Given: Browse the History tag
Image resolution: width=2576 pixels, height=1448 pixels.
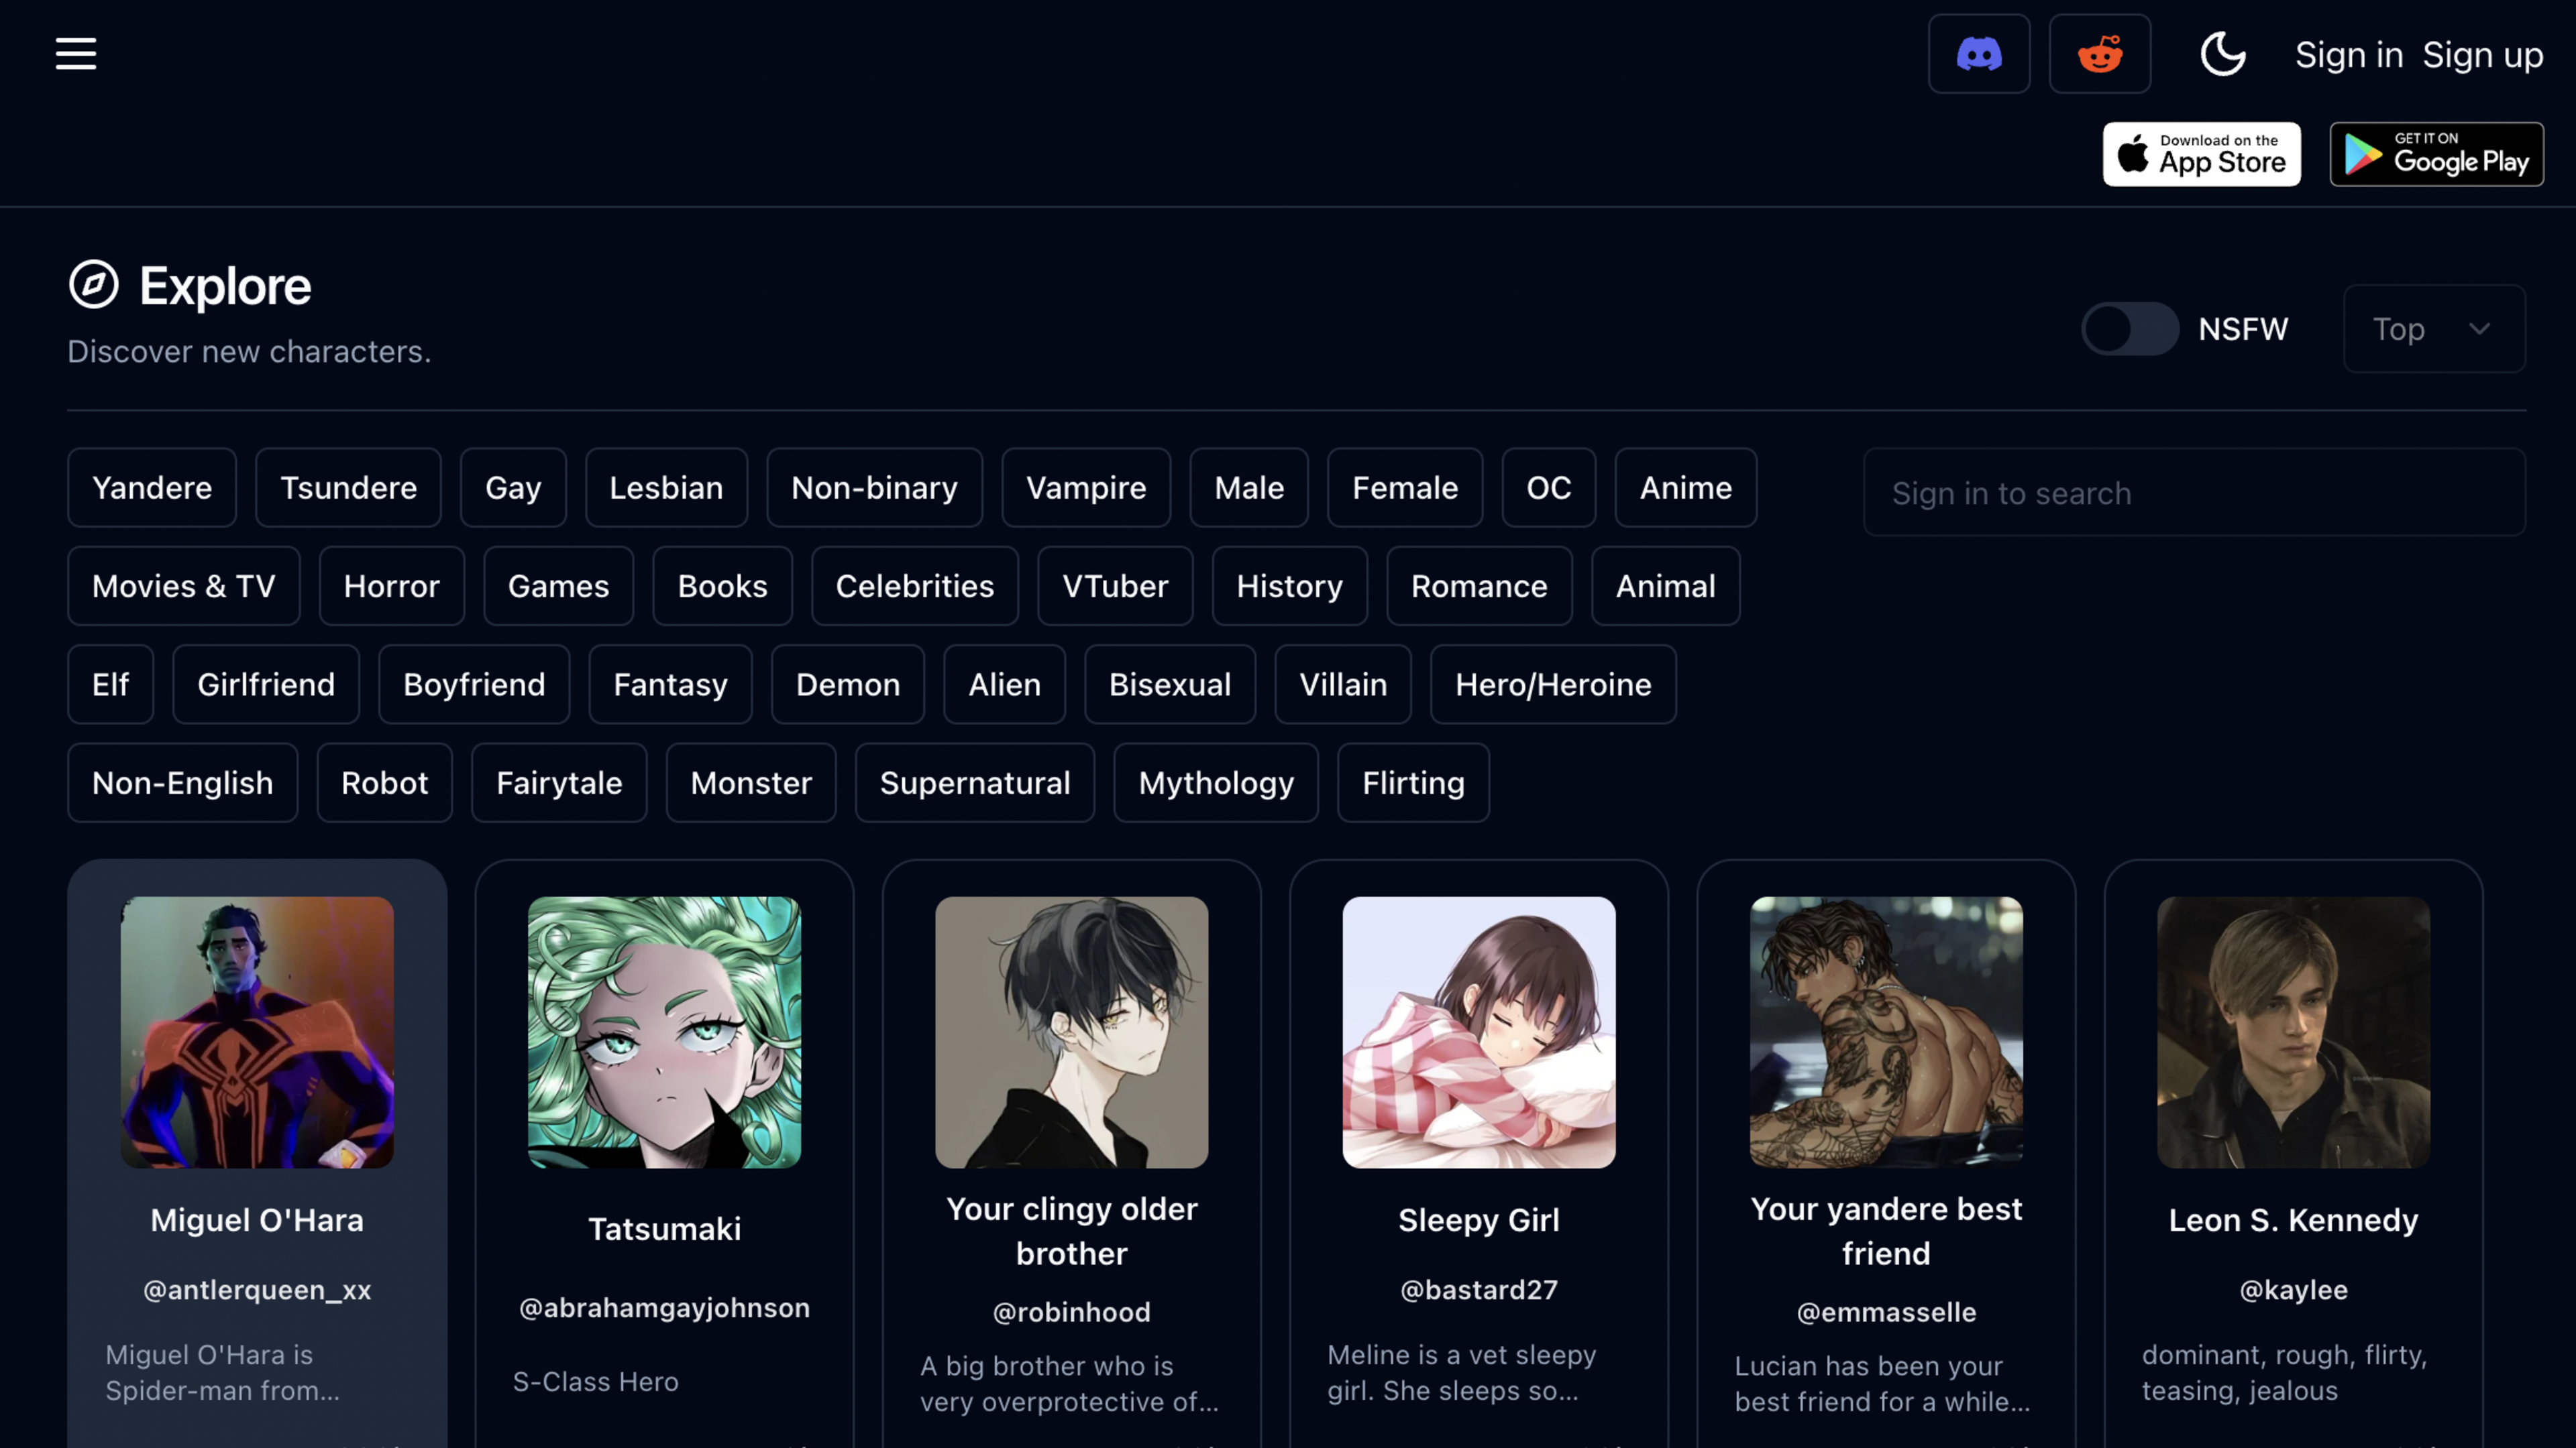Looking at the screenshot, I should pyautogui.click(x=1290, y=586).
